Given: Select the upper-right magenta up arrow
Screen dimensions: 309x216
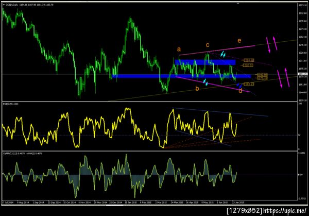Looking at the screenshot, I should 275,43.
